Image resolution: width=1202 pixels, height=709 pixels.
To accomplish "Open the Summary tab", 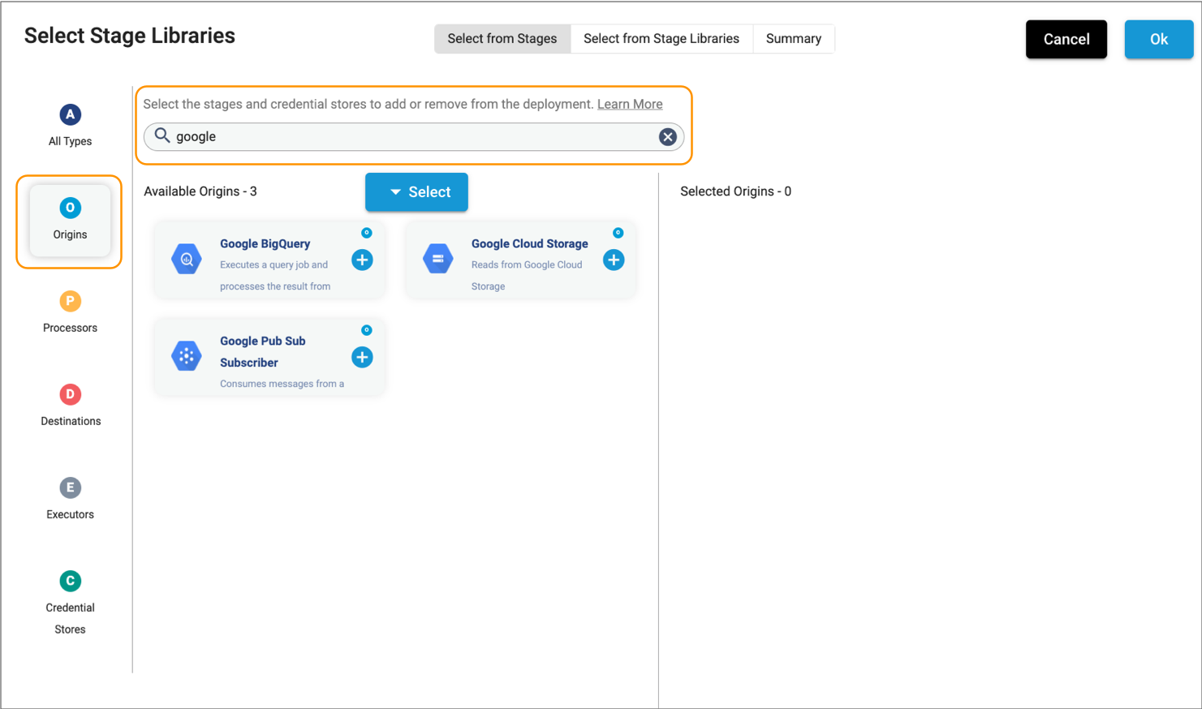I will click(794, 39).
